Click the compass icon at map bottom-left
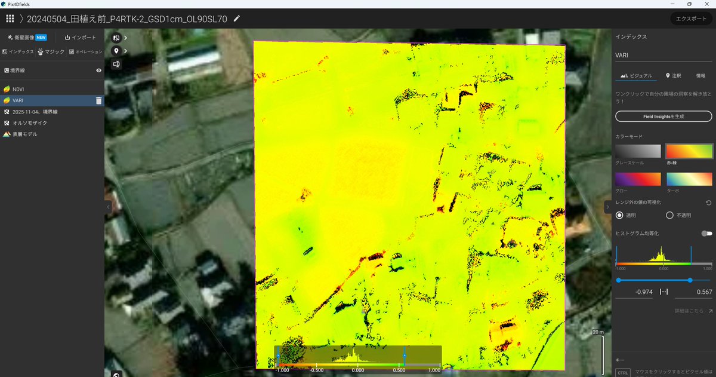 point(117,375)
